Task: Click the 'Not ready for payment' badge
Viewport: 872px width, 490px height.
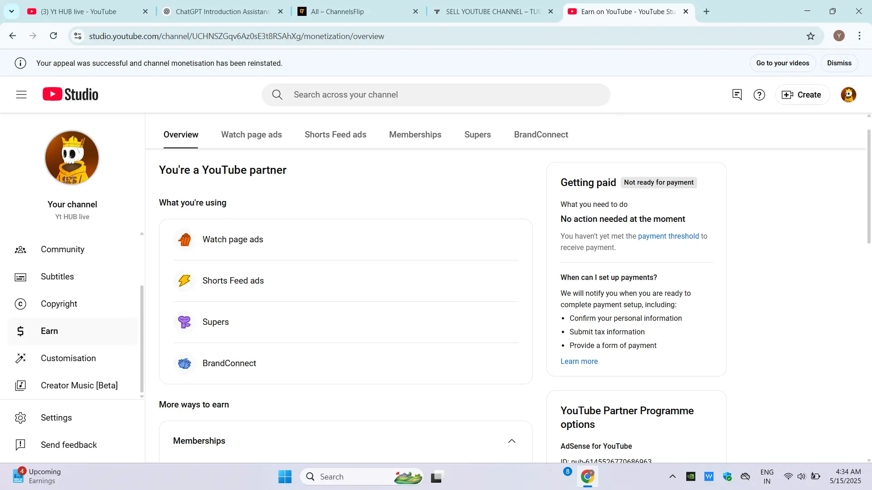Action: click(659, 182)
